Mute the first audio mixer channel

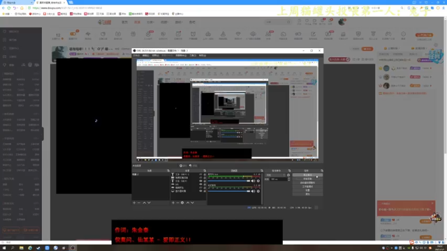(253, 181)
